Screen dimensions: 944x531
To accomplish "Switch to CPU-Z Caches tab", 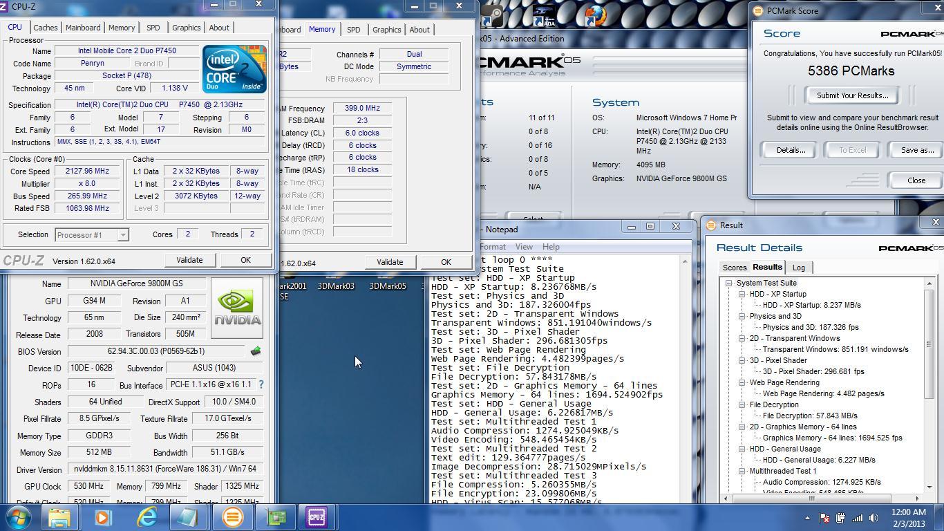I will point(46,28).
